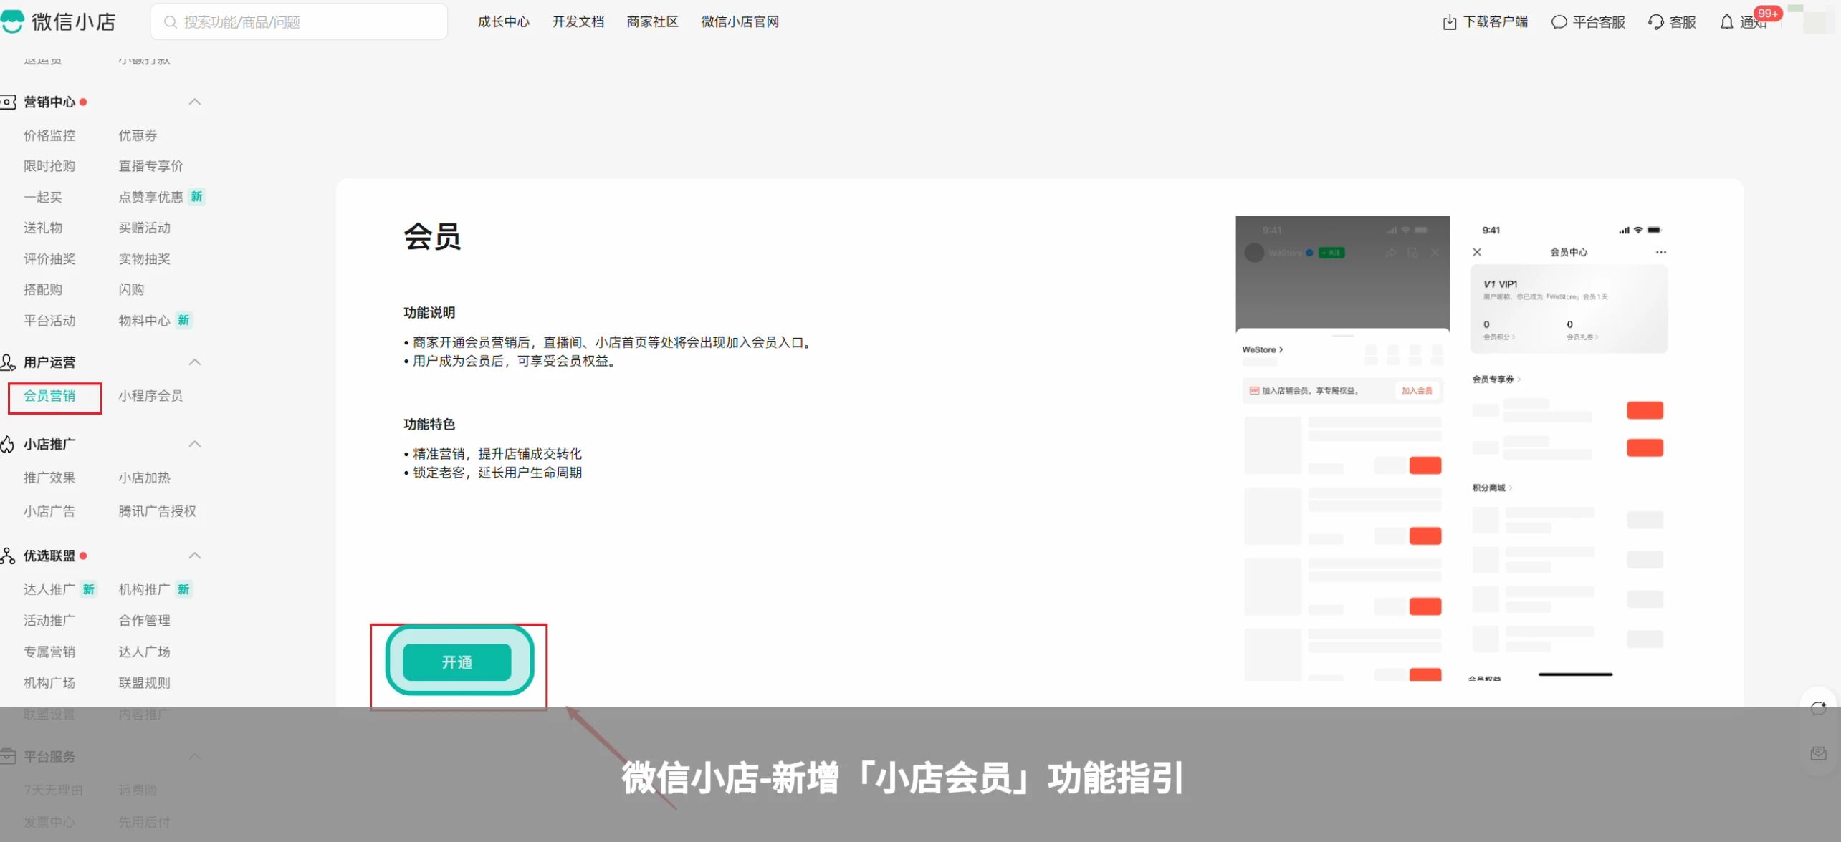The image size is (1841, 842).
Task: Open notifications bell icon
Action: (1727, 22)
